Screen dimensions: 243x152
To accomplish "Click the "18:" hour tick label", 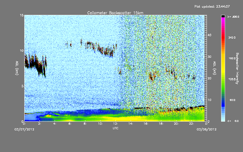I will tap(161, 124).
